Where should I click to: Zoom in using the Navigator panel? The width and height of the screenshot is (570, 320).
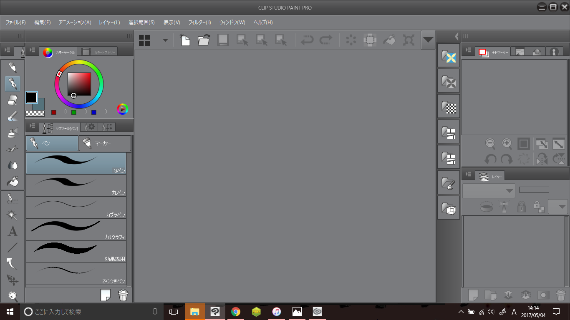click(x=507, y=144)
